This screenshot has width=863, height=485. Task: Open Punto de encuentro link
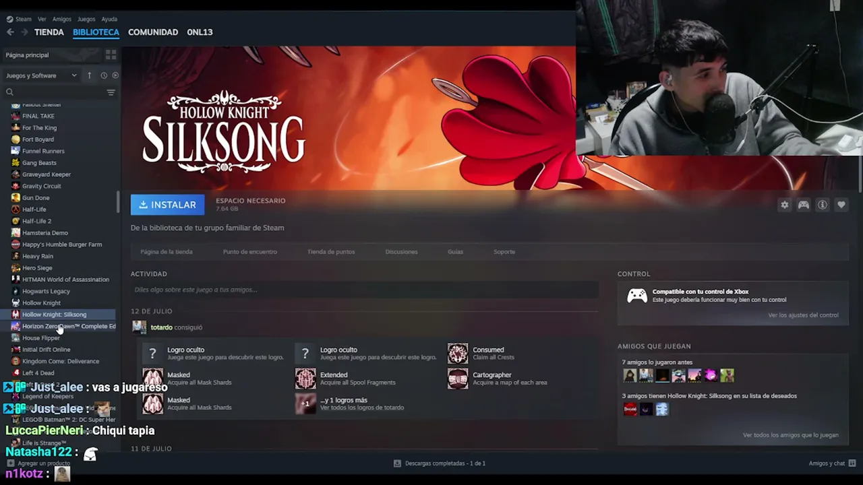250,252
